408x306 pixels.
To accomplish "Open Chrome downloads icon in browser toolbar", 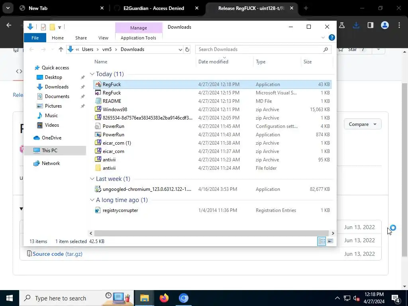I will coord(356,25).
